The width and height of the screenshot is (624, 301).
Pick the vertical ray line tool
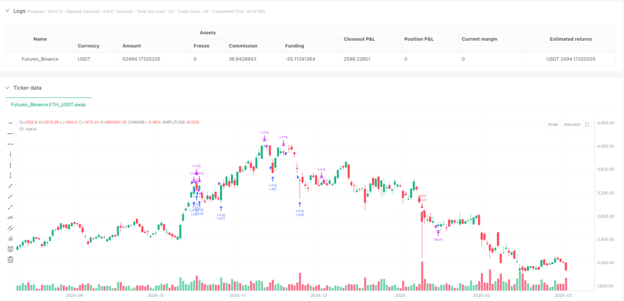pyautogui.click(x=11, y=165)
